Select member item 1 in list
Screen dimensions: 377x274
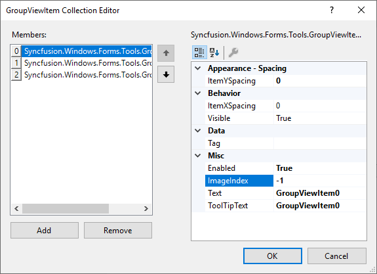click(82, 63)
